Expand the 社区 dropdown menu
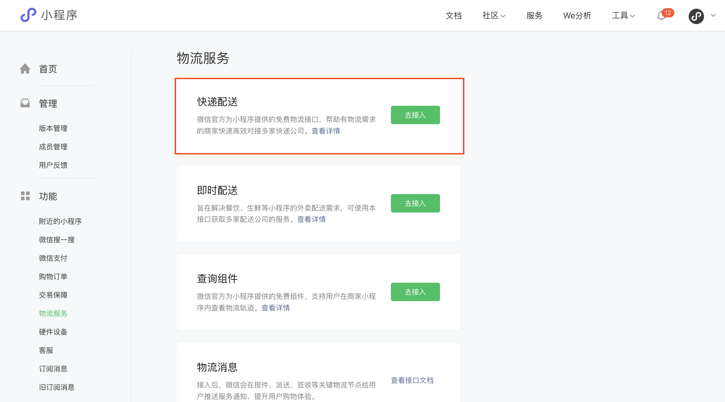725x402 pixels. point(494,16)
